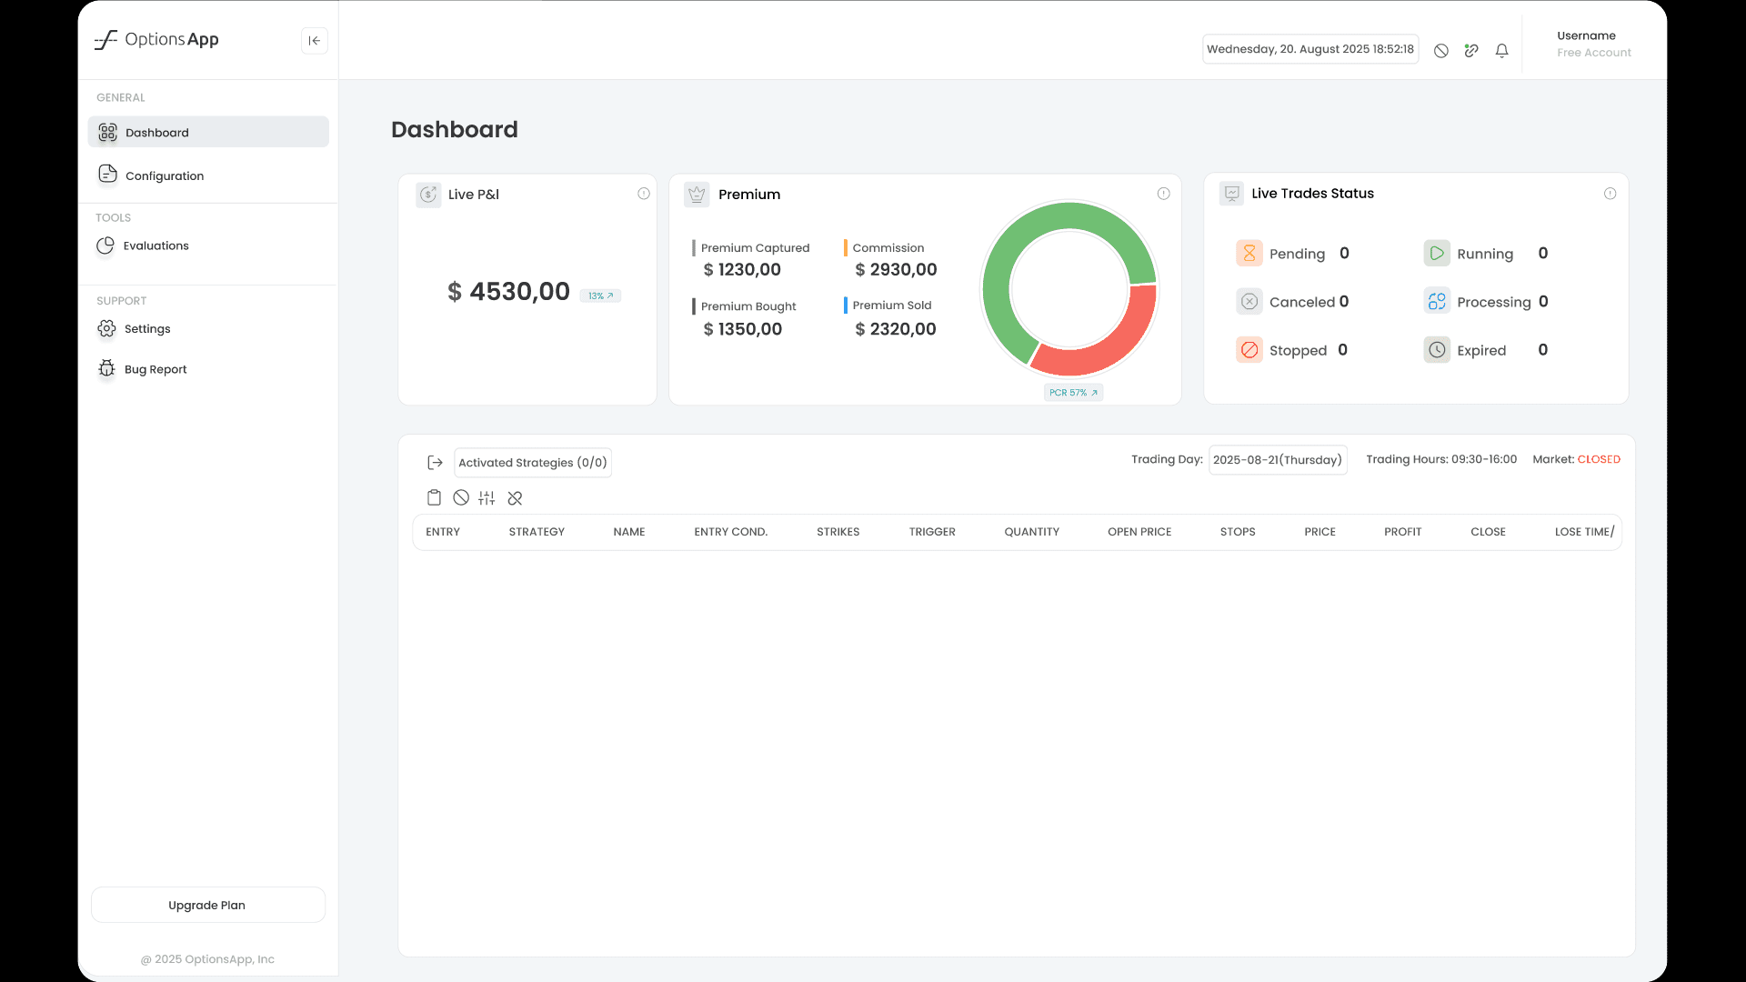Show Live Trades Status info icon
The height and width of the screenshot is (982, 1746).
tap(1610, 194)
